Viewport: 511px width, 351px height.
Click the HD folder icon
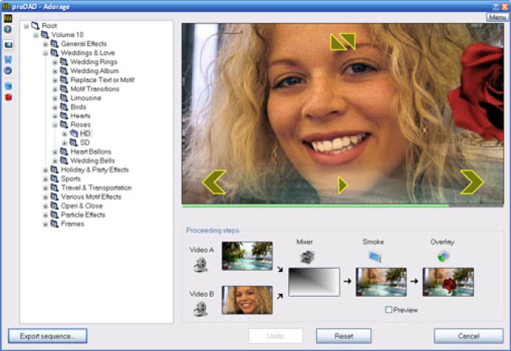74,133
